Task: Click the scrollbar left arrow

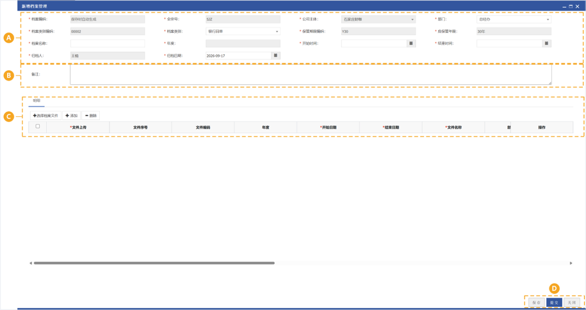Action: 31,263
